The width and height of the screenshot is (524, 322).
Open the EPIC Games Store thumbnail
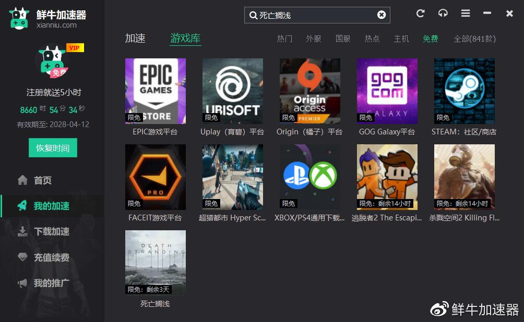click(156, 91)
